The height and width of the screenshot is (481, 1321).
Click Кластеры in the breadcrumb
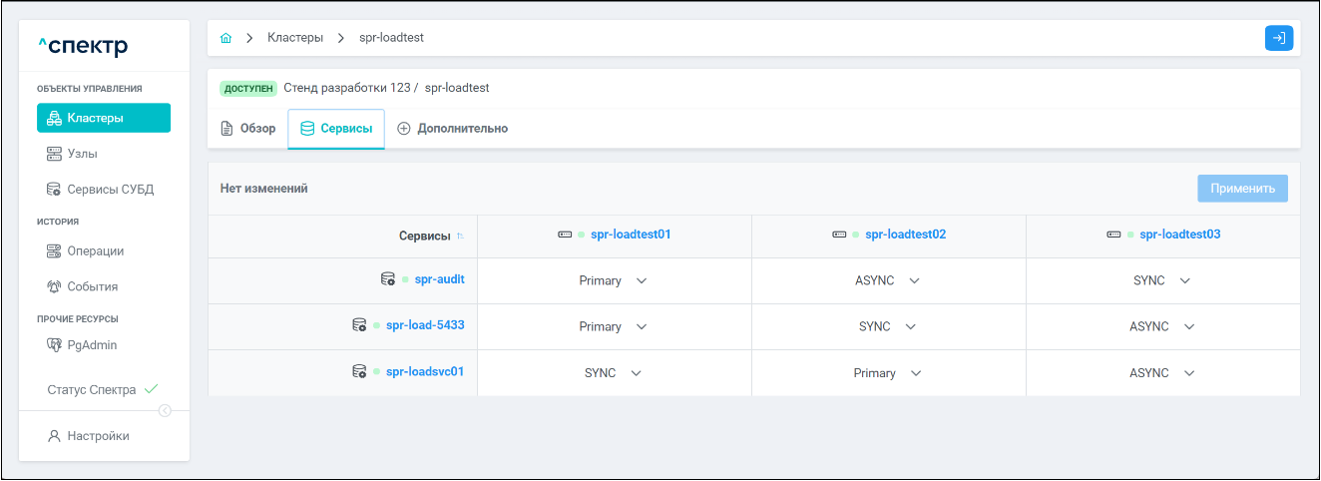295,38
